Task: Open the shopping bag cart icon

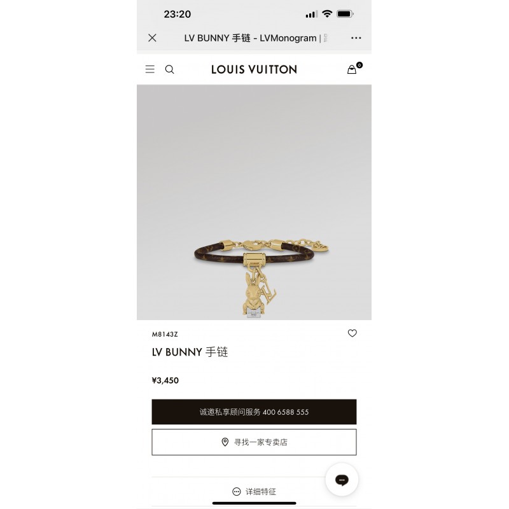Action: 354,68
